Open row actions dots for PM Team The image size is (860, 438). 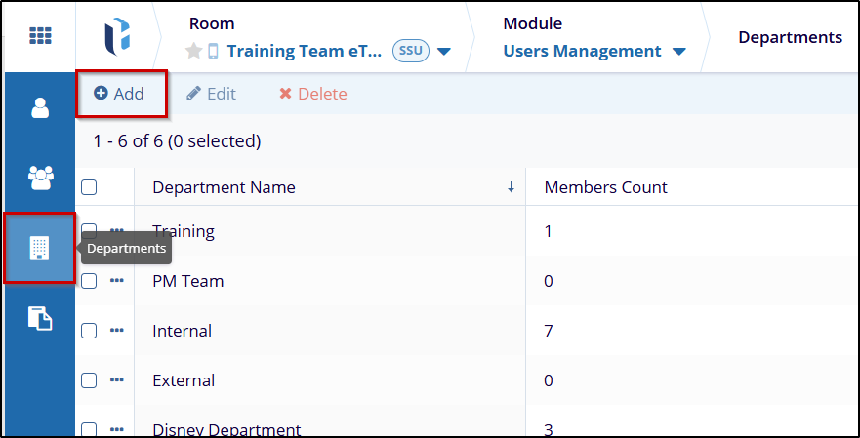coord(117,281)
